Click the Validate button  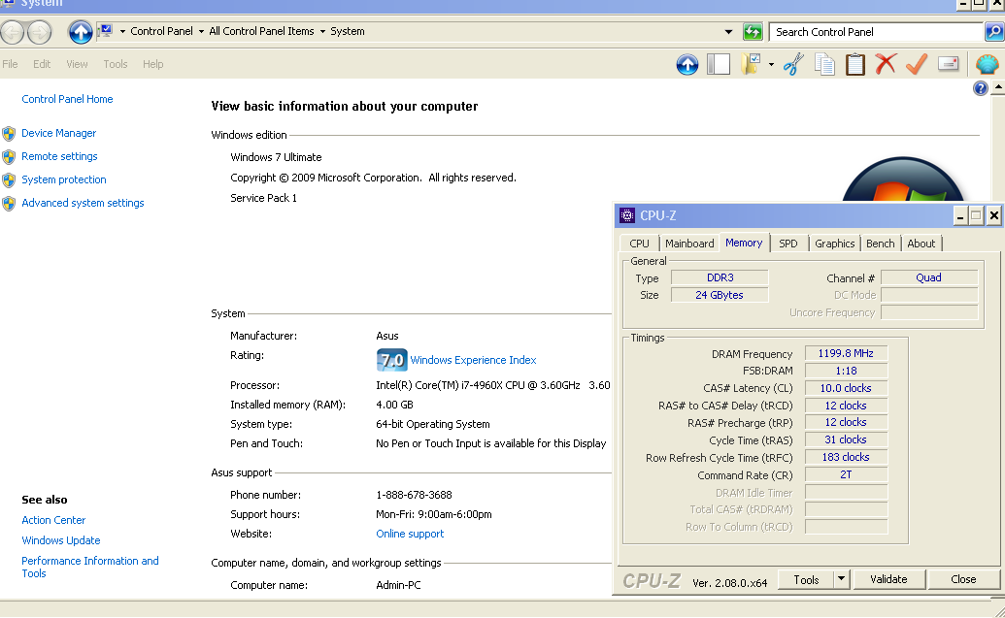889,579
